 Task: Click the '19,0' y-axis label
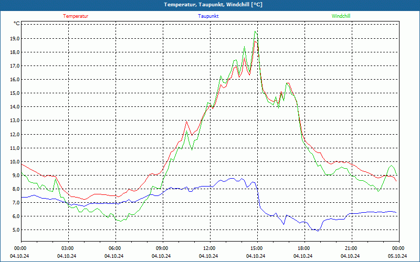coord(15,38)
